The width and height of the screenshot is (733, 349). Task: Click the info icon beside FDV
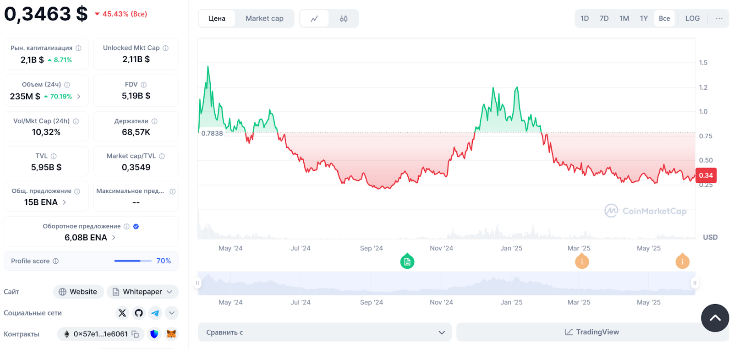[x=144, y=85]
